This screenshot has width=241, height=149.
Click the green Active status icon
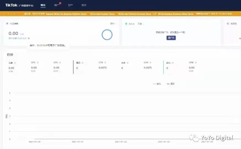click(x=126, y=24)
